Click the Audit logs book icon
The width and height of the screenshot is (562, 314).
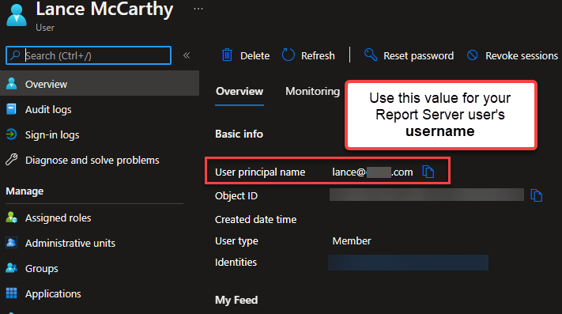click(x=12, y=109)
